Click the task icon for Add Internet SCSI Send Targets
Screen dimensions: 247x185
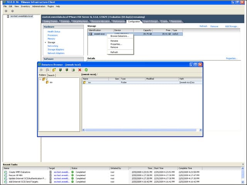point(6,182)
